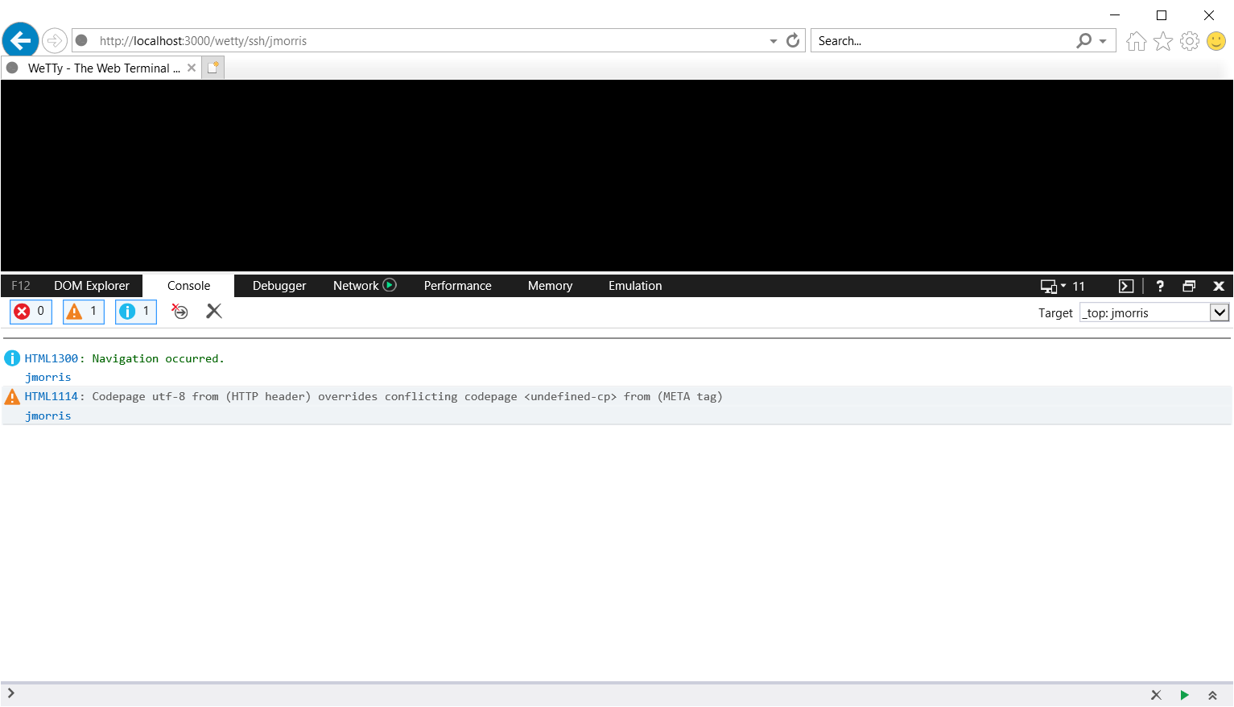Screen dimensions: 1234x707
Task: Toggle display of warning messages
Action: pyautogui.click(x=83, y=311)
